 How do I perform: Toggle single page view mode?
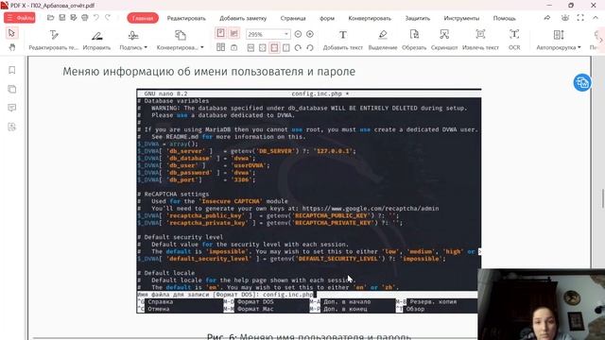coord(220,33)
